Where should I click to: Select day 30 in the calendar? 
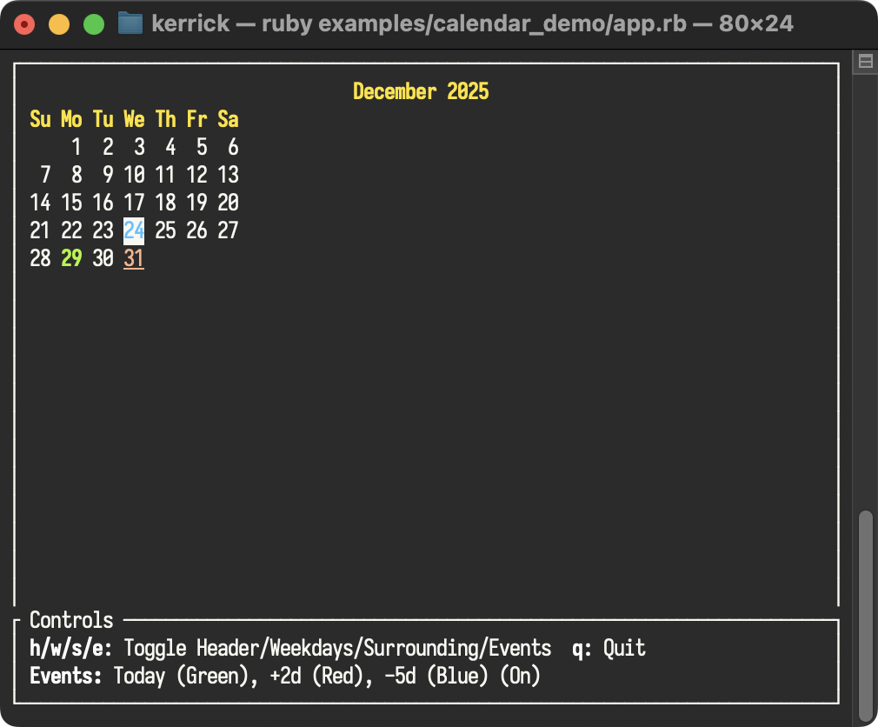(103, 258)
